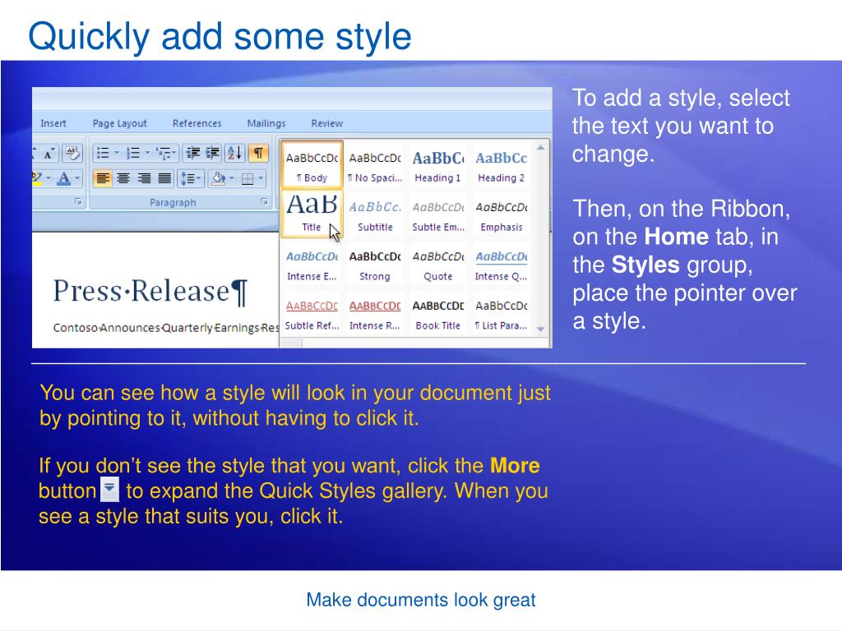
Task: Click the Contoso Announces Quarterly Earnings line
Action: click(x=166, y=327)
